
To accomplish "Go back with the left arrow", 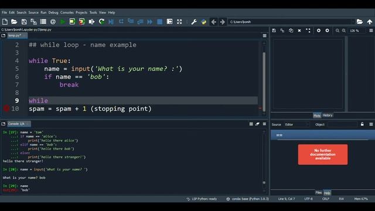I will tap(213, 22).
